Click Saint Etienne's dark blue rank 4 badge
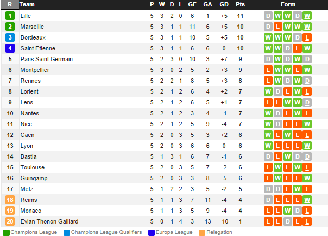The height and width of the screenshot is (236, 328). (10, 48)
